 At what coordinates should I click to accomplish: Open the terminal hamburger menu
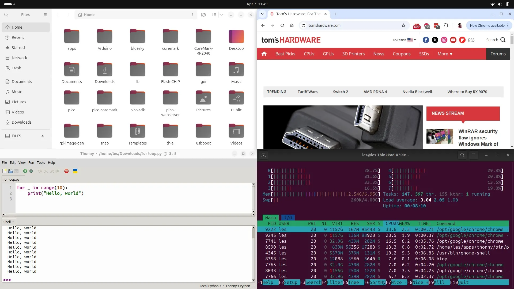[x=474, y=155]
